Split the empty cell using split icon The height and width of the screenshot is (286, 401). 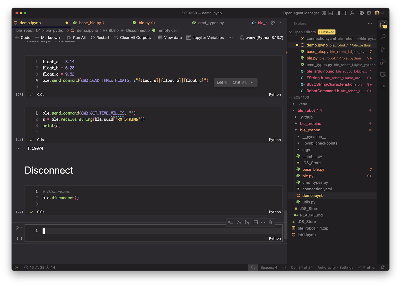click(x=256, y=222)
